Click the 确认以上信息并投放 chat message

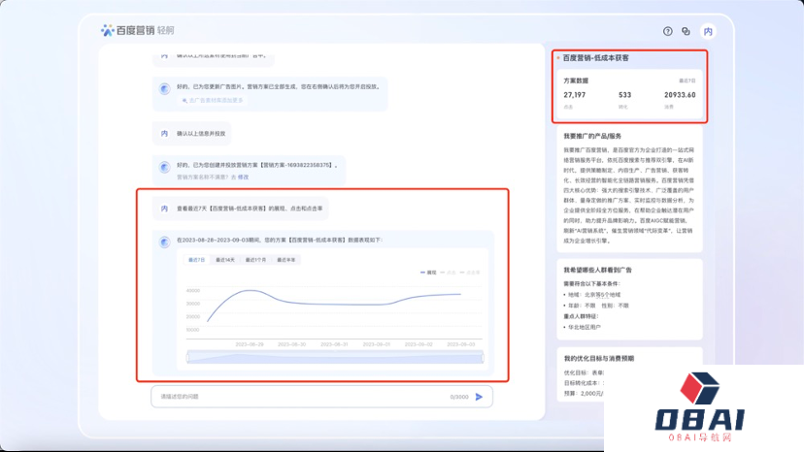tap(201, 133)
